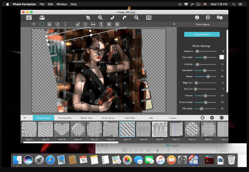Image resolution: width=249 pixels, height=172 pixels.
Task: Zoom out with the minus magnifier
Action: click(137, 17)
